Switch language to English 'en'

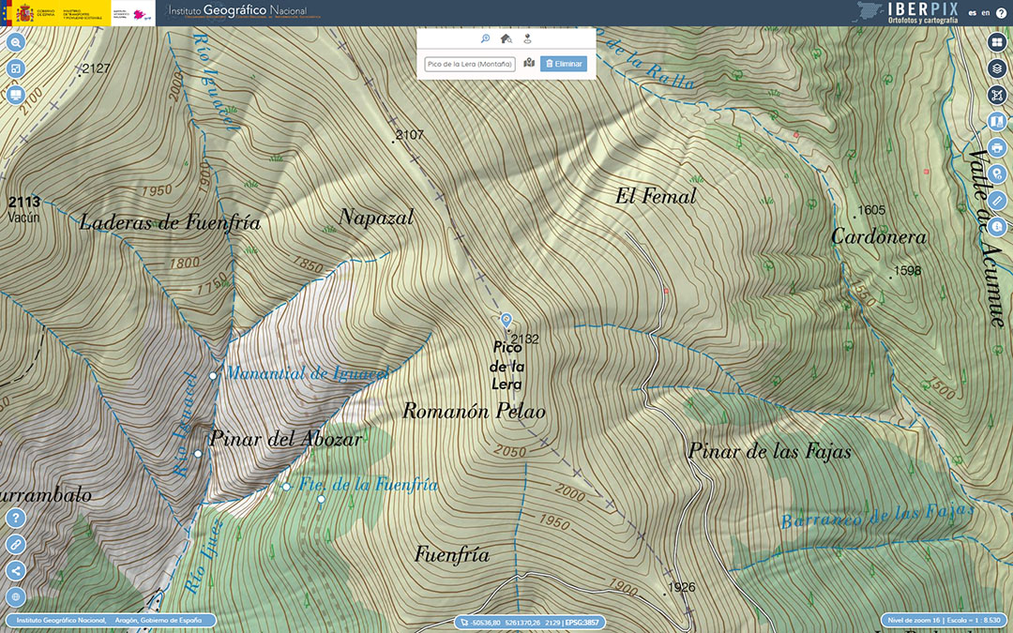[985, 12]
